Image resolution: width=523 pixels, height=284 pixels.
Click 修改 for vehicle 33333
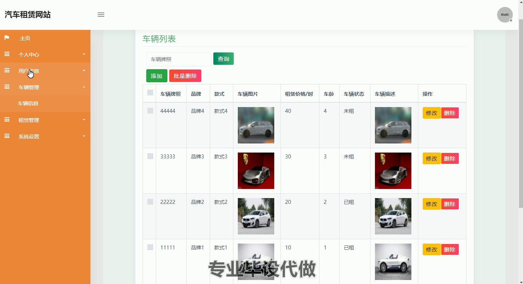431,158
